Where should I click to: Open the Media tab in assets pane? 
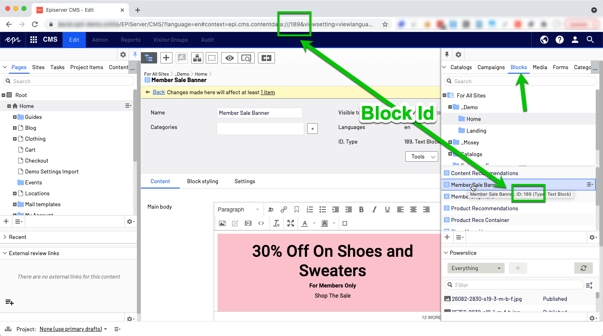click(539, 67)
